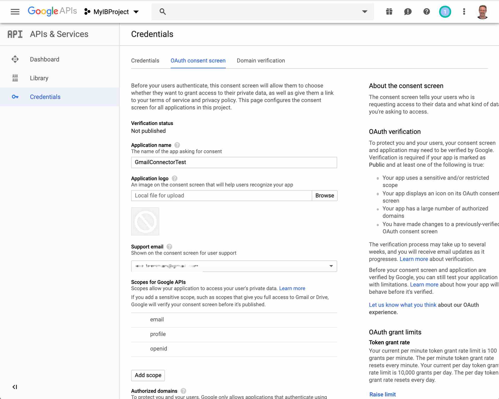Image resolution: width=499 pixels, height=399 pixels.
Task: Open notifications badge showing 1
Action: click(445, 12)
